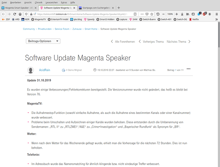
Task: Go back to the previous page
Action: pyautogui.click(x=4, y=14)
